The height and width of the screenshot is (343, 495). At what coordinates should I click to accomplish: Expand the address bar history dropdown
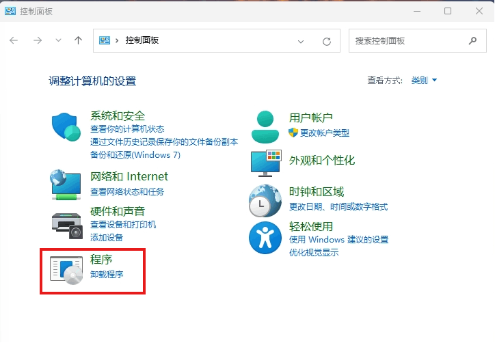point(301,41)
